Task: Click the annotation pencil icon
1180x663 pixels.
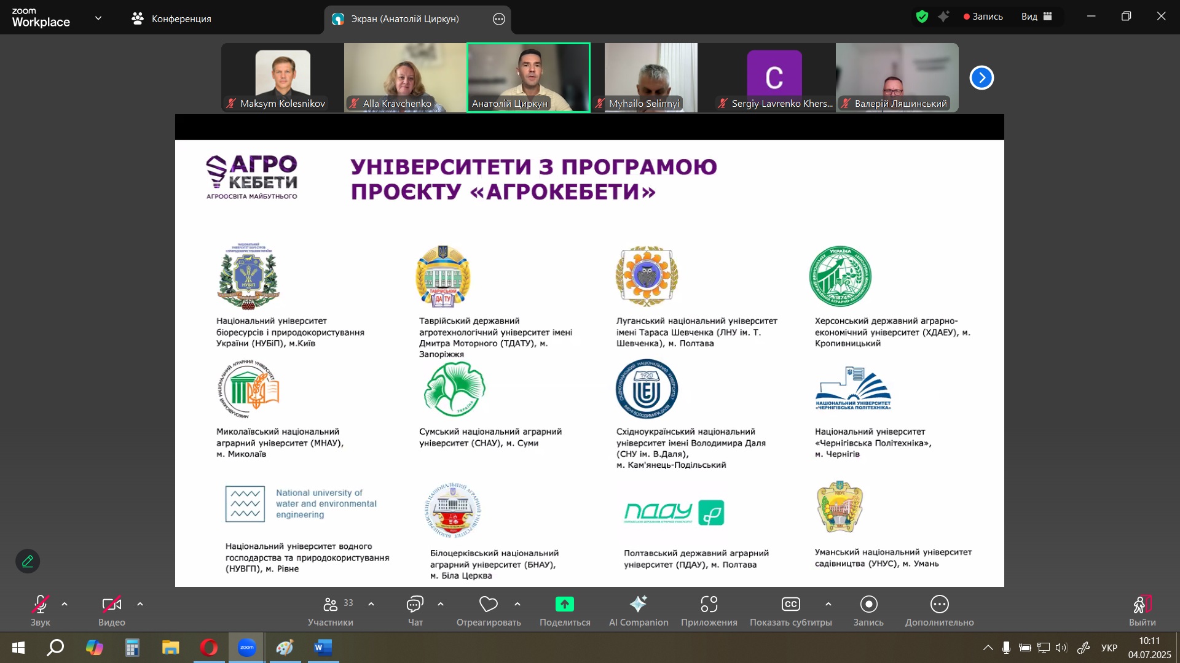Action: click(x=28, y=561)
